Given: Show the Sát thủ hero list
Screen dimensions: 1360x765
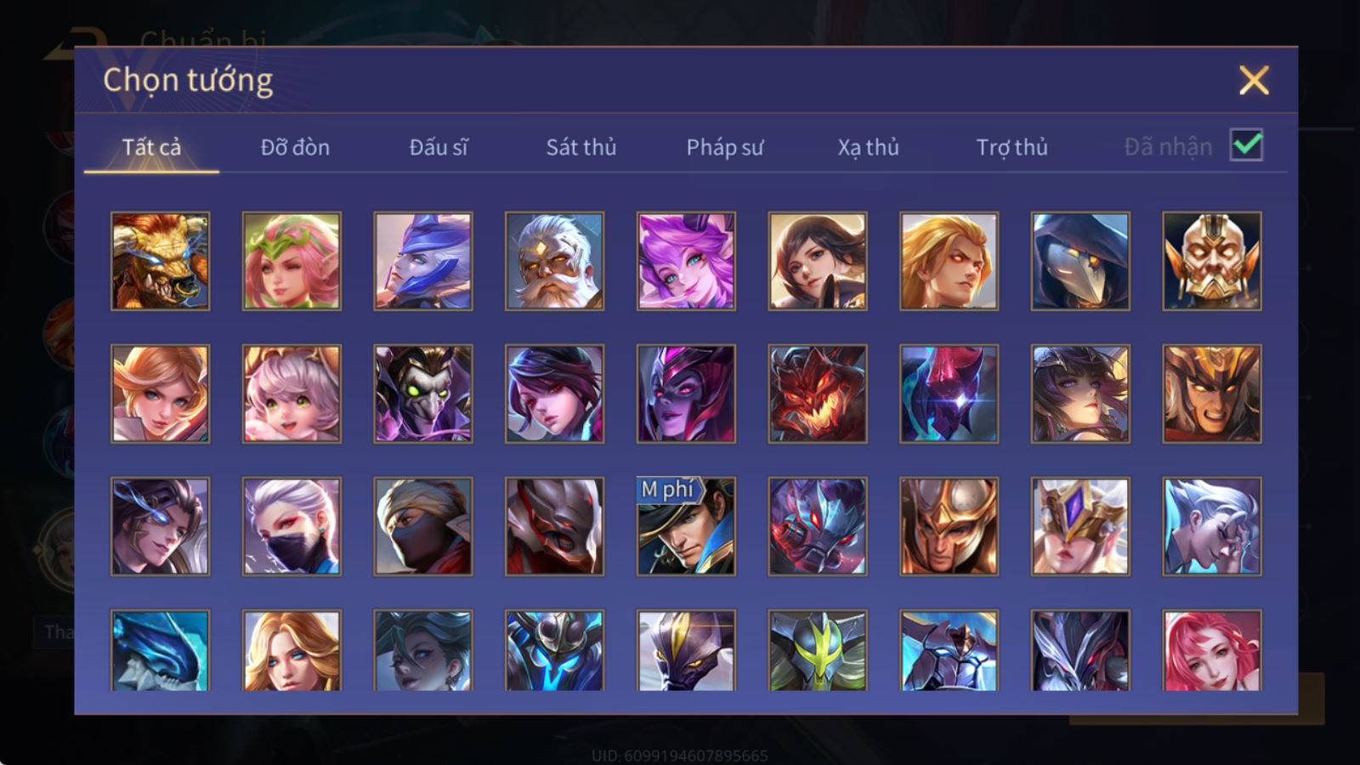Looking at the screenshot, I should pos(581,147).
